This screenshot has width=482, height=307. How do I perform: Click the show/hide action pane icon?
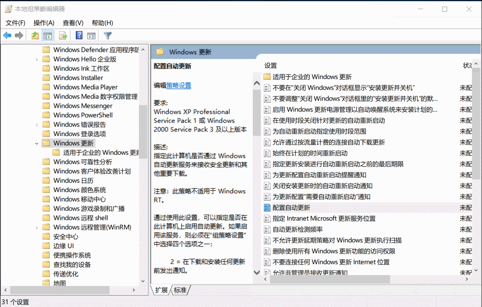point(91,35)
